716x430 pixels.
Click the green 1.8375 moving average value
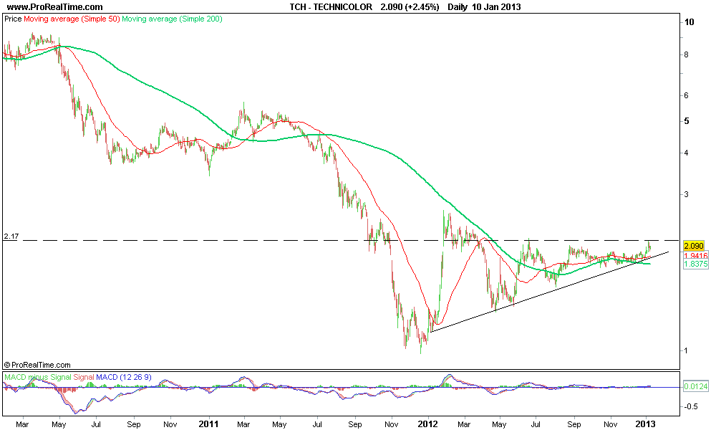click(696, 264)
